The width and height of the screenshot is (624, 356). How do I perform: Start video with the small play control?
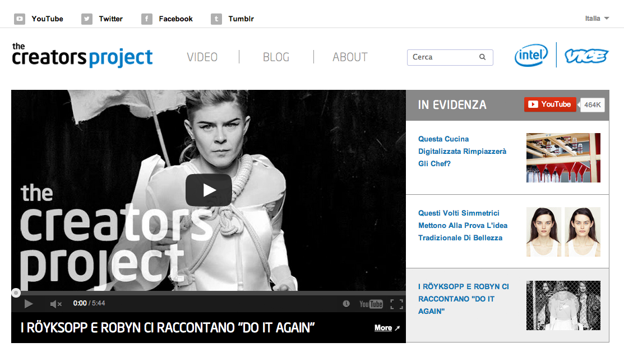28,304
